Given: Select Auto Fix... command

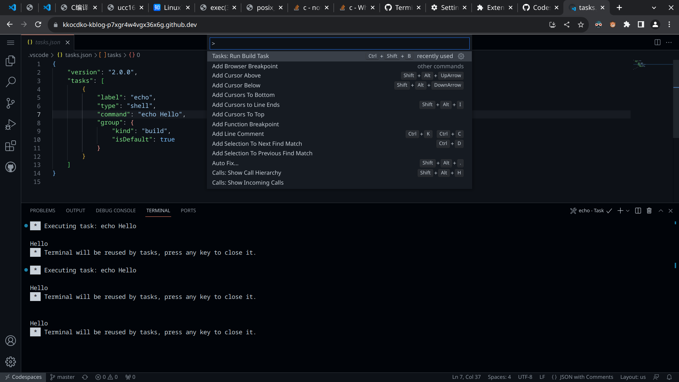Looking at the screenshot, I should click(339, 163).
